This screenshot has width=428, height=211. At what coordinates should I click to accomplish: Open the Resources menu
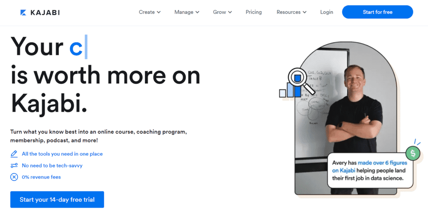[x=291, y=12]
